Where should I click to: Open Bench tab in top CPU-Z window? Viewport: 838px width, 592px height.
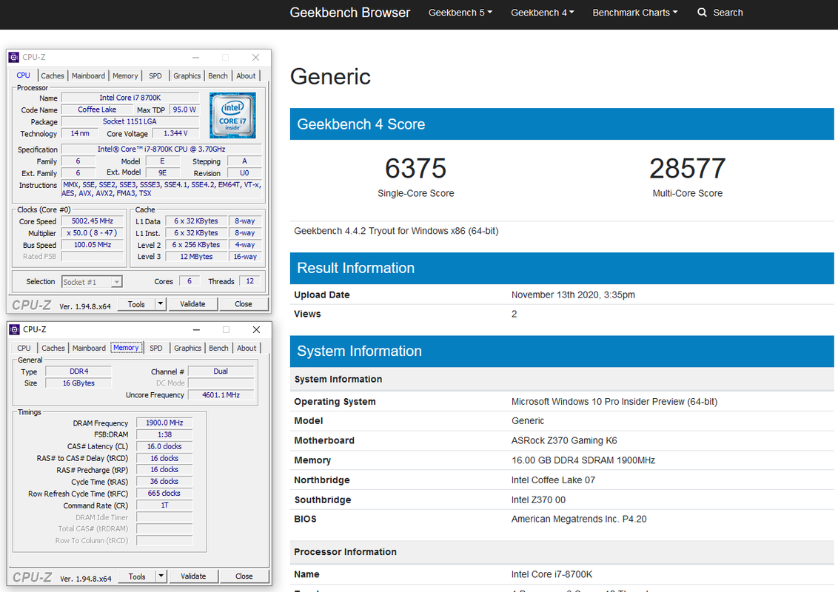coord(218,76)
